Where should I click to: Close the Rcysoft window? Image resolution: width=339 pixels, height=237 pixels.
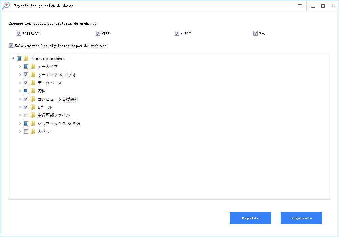[x=333, y=6]
